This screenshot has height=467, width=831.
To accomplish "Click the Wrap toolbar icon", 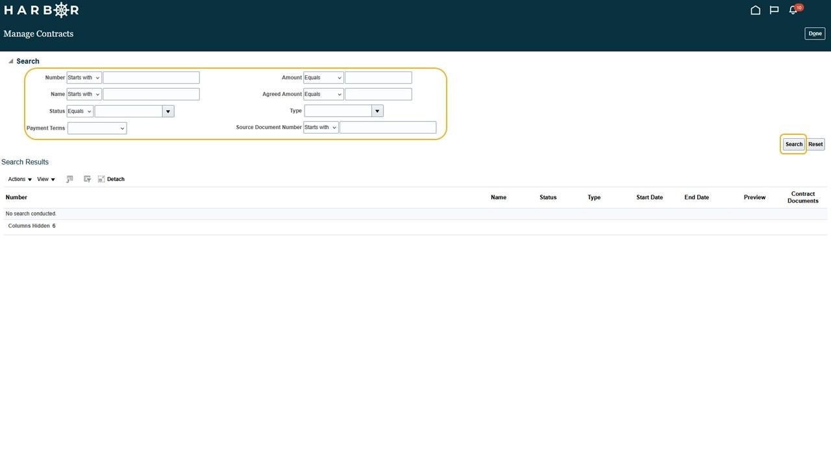I will tap(87, 179).
